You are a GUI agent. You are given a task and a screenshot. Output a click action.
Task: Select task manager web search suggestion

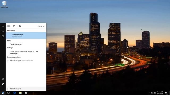pos(26,61)
